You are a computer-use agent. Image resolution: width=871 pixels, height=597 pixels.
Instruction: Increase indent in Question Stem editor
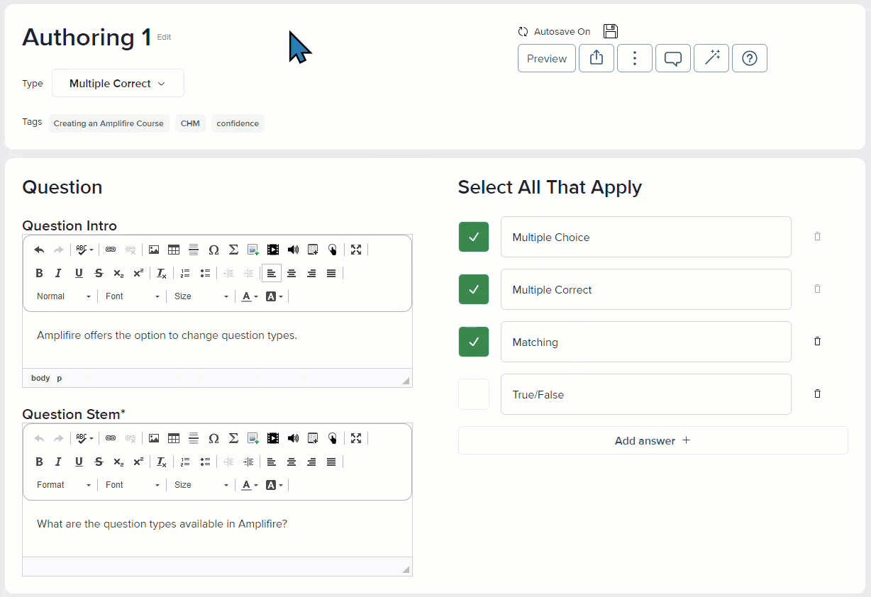coord(248,462)
